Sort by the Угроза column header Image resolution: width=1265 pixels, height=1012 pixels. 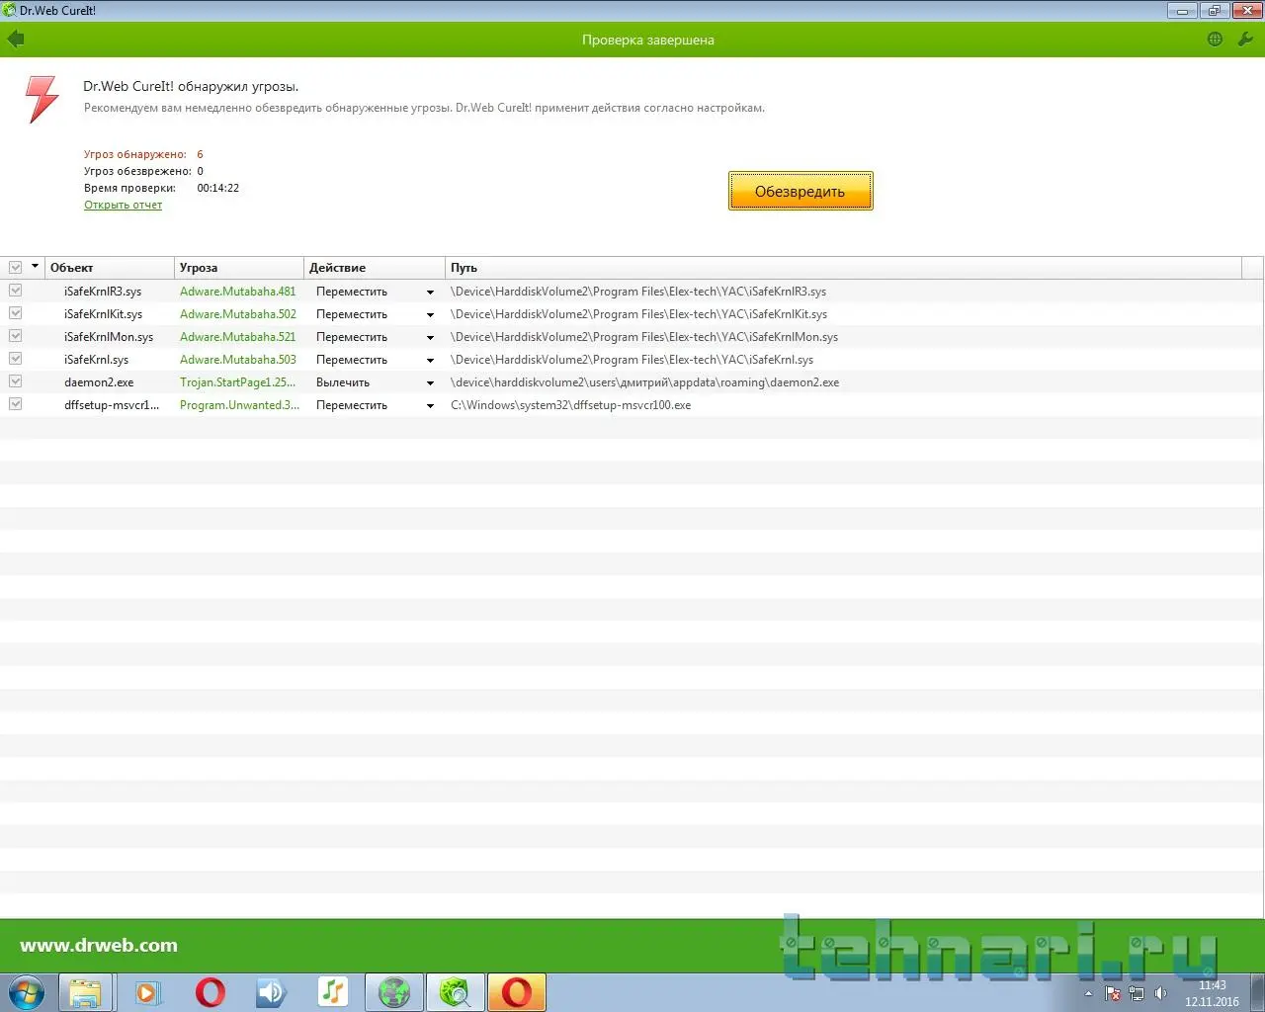[239, 268]
